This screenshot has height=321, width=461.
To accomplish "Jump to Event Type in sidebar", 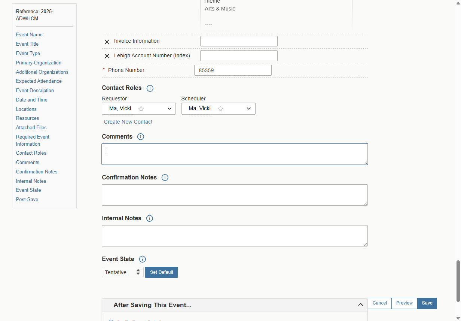I will [28, 53].
